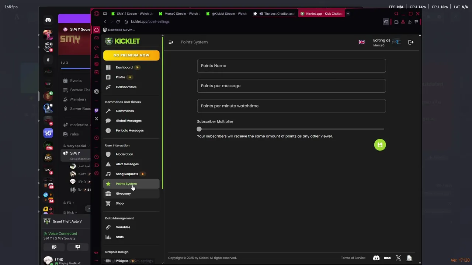The width and height of the screenshot is (472, 265).
Task: Click the green save button
Action: click(380, 145)
